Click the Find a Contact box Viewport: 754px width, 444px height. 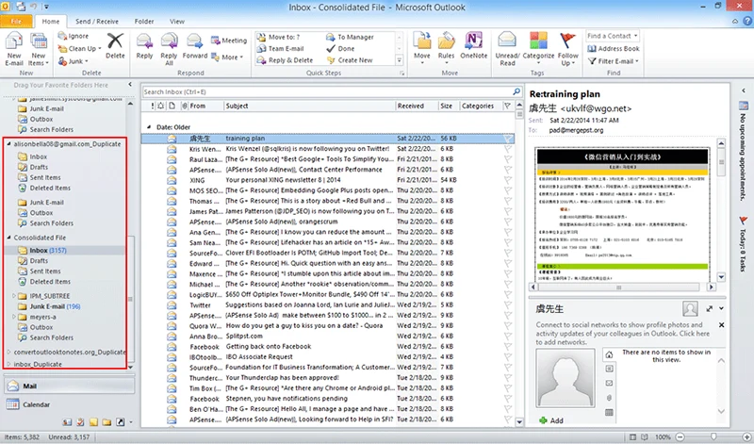click(x=612, y=36)
